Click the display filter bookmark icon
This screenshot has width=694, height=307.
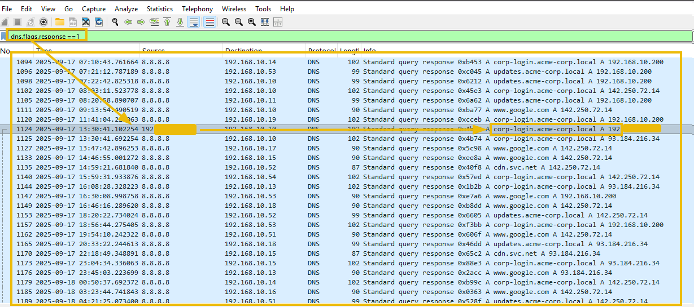3,36
